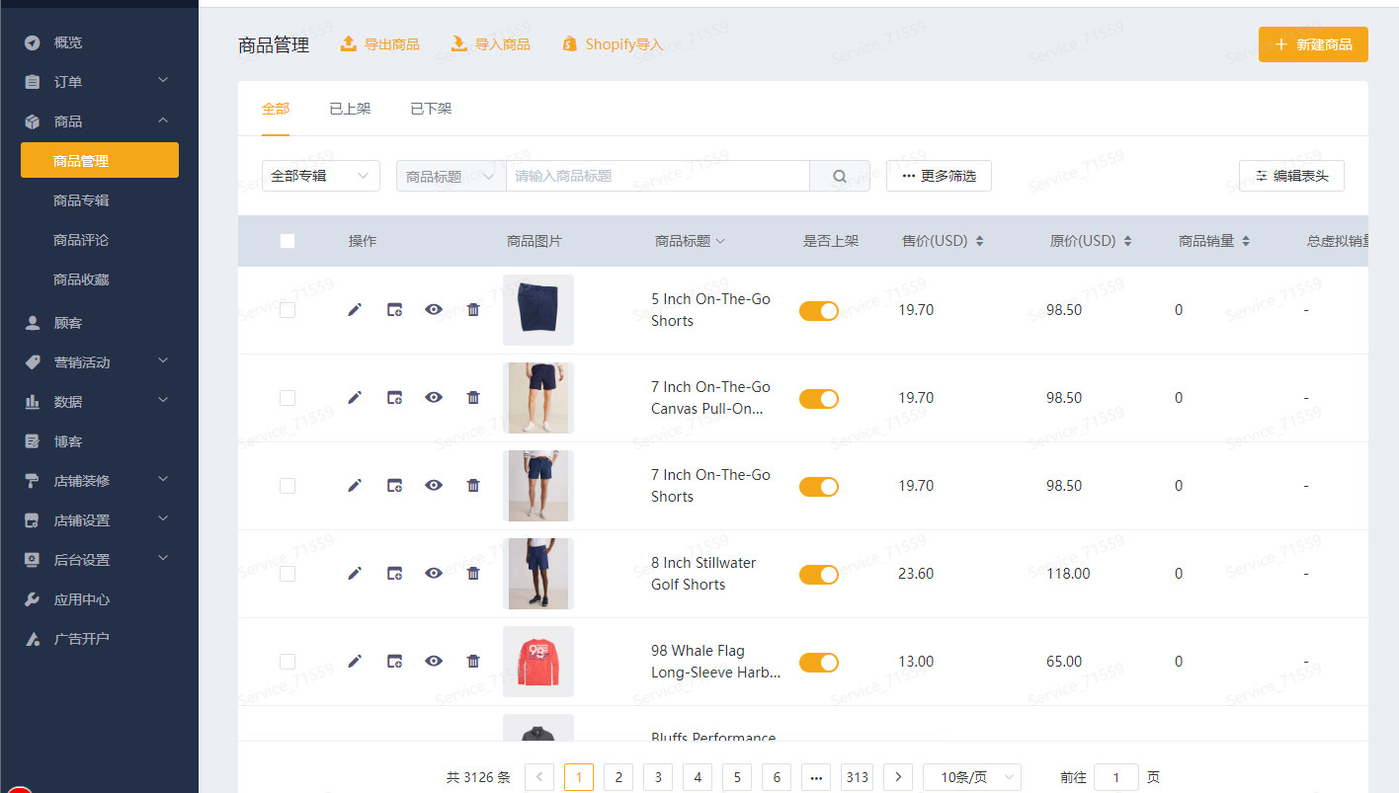The height and width of the screenshot is (793, 1399).
Task: Click the search magnifier icon
Action: (840, 177)
